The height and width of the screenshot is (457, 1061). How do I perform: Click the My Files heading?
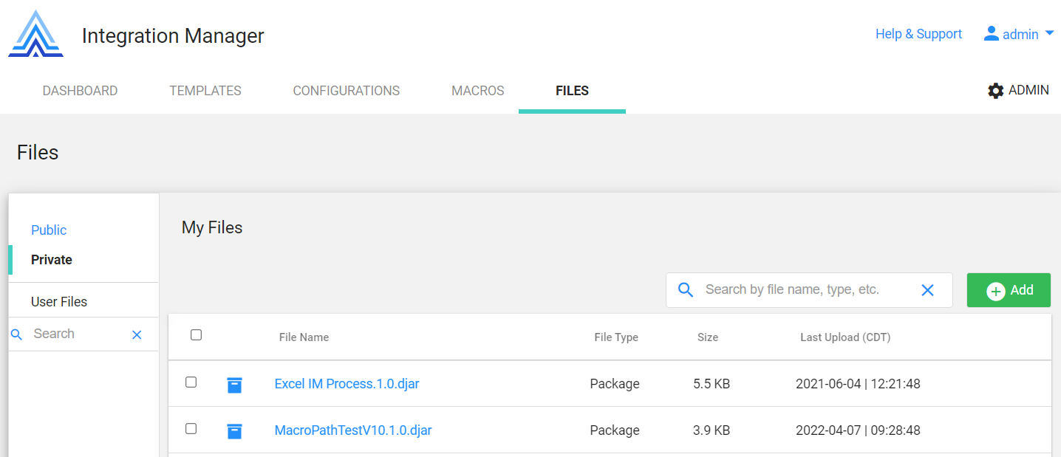click(x=212, y=228)
